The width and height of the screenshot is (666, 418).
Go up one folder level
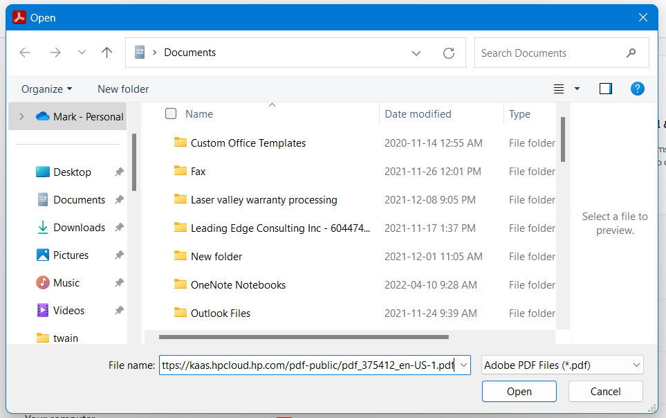(107, 53)
